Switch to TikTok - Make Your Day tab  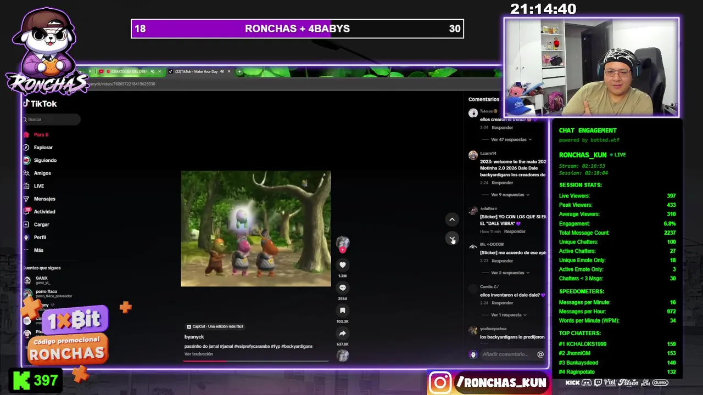[197, 71]
